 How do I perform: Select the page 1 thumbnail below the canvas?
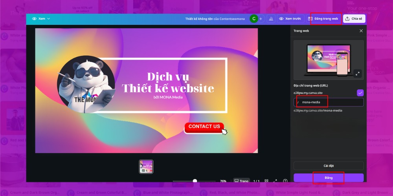click(146, 167)
